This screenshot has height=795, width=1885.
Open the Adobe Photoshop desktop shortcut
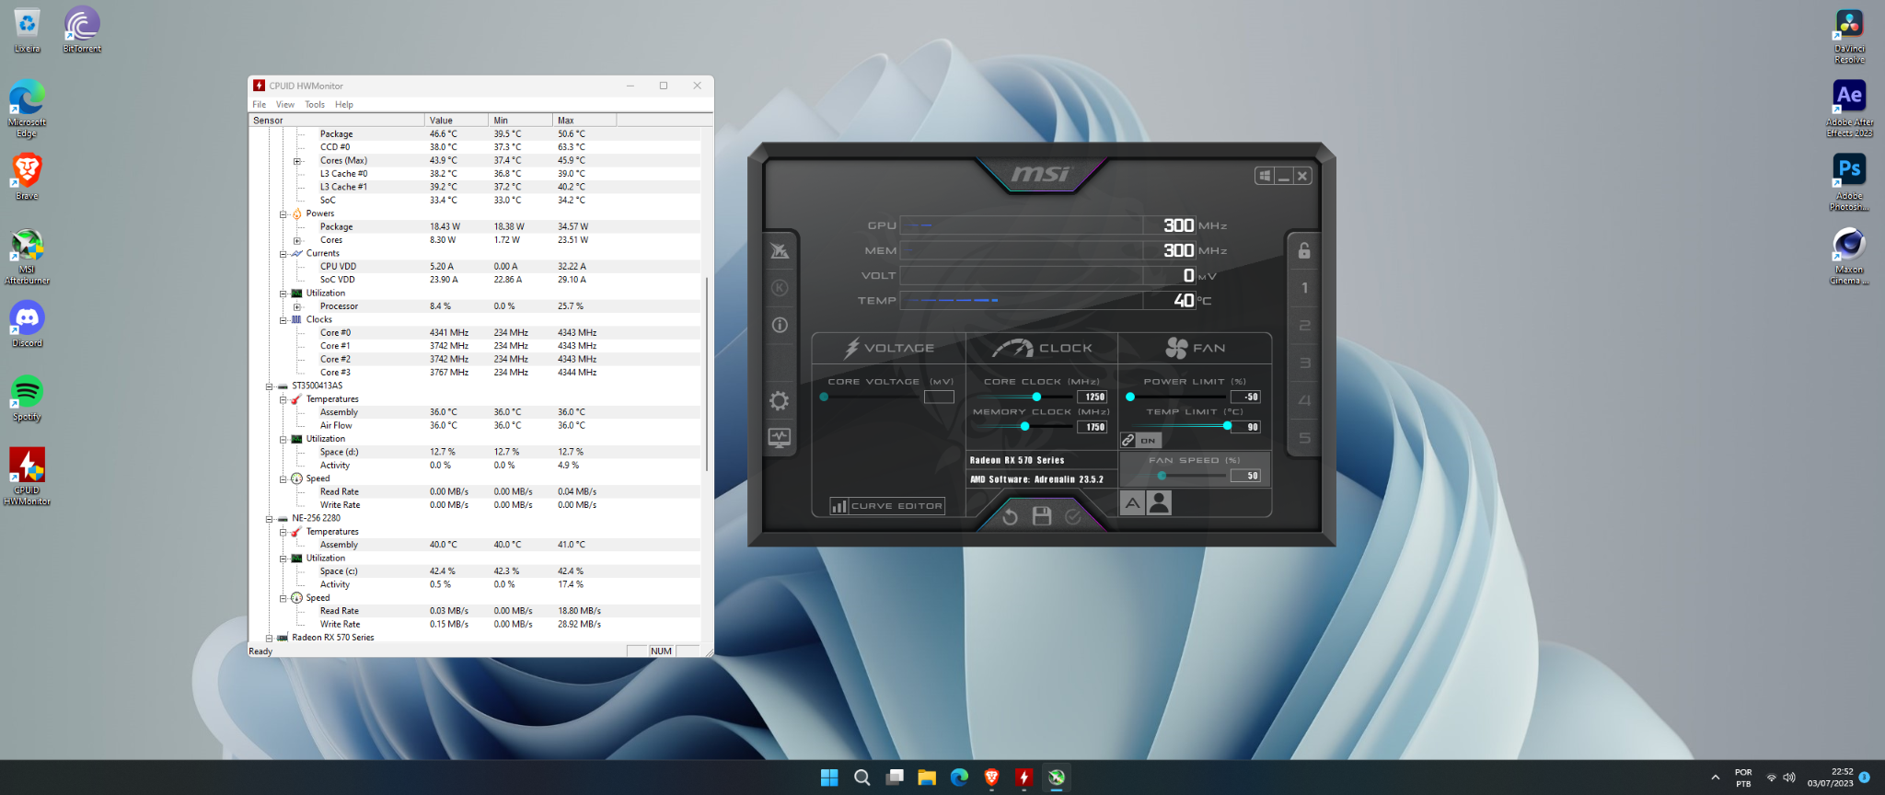[x=1849, y=182]
